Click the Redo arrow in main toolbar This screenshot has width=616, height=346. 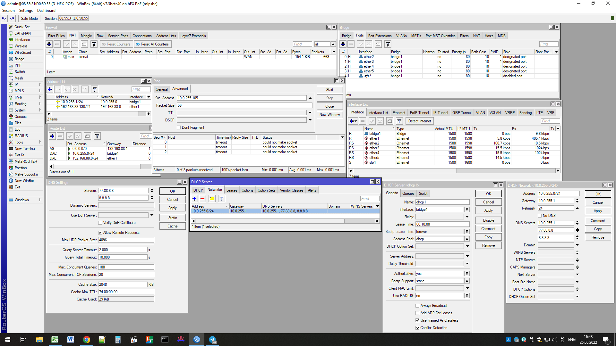(x=12, y=19)
